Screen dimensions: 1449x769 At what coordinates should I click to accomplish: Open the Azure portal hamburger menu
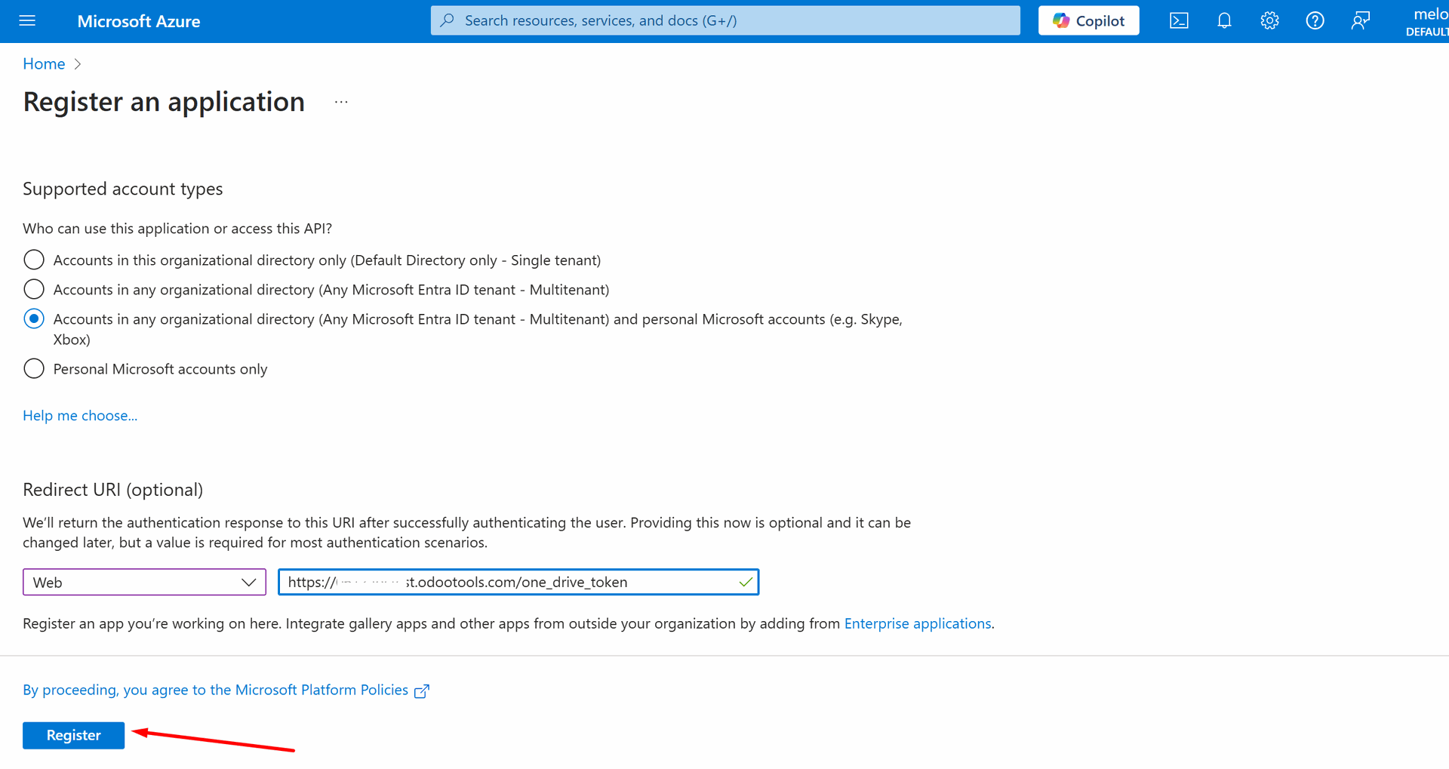point(27,20)
